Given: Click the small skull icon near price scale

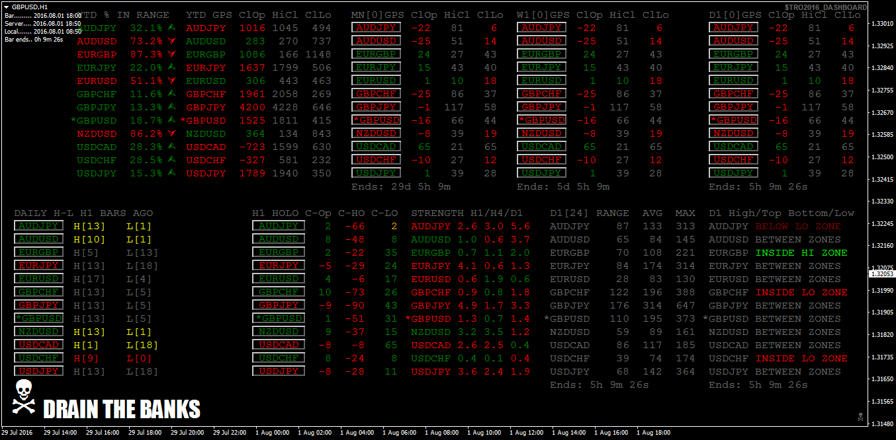Looking at the screenshot, I should click(860, 416).
